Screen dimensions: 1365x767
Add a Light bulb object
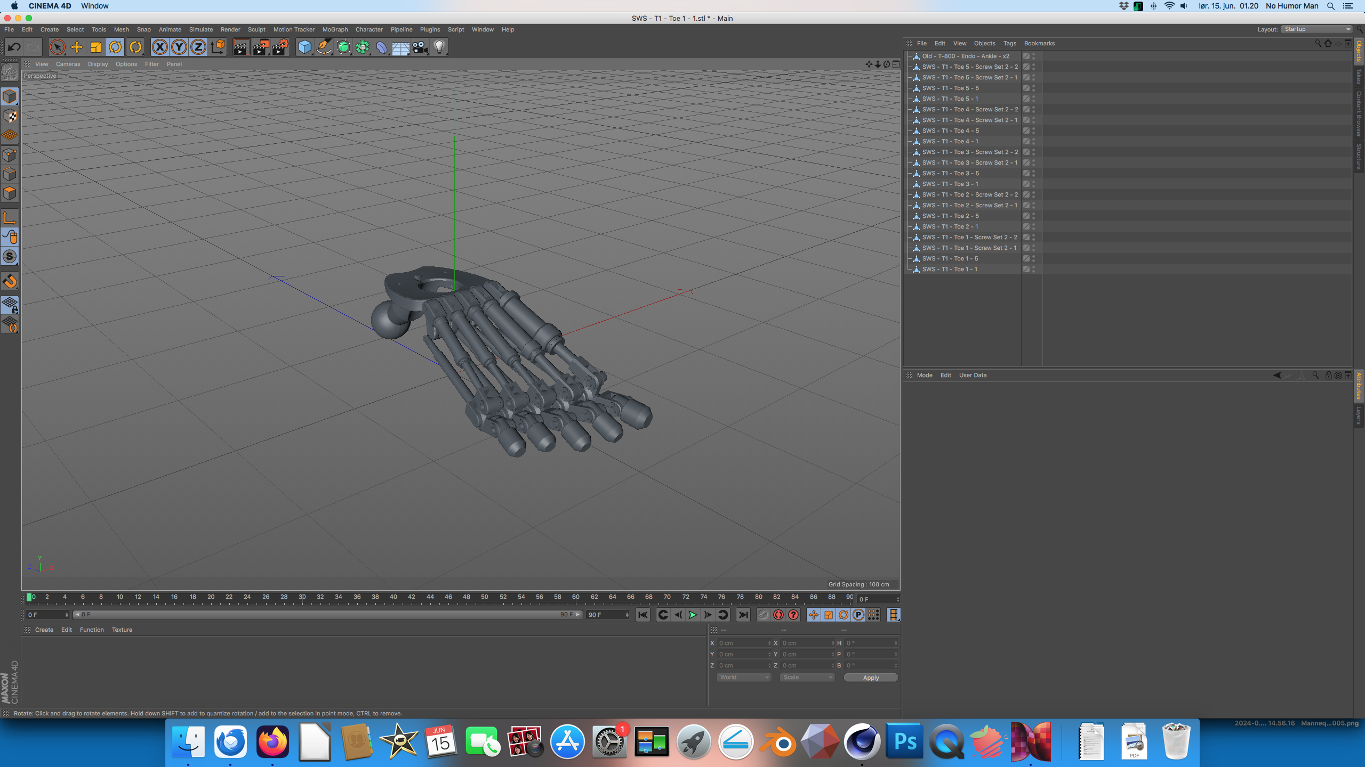point(439,47)
